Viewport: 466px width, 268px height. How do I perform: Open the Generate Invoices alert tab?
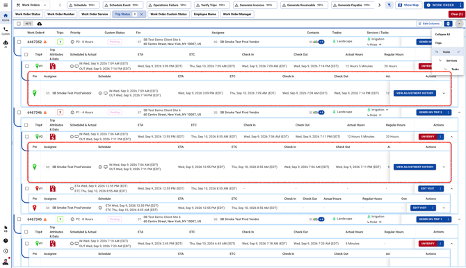pyautogui.click(x=255, y=5)
